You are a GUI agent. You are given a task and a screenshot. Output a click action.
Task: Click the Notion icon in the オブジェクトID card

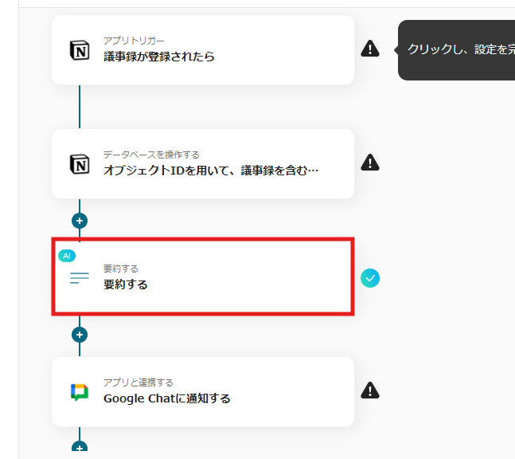click(x=80, y=164)
